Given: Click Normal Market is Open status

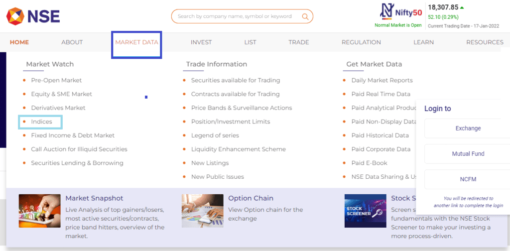Looking at the screenshot, I should coord(398,25).
